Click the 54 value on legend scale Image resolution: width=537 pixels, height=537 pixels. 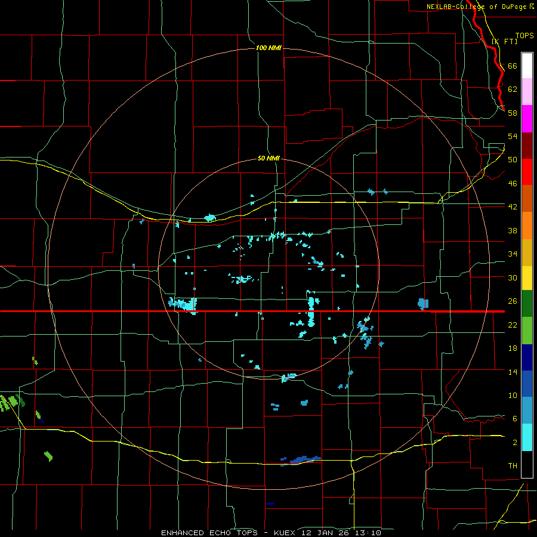513,136
